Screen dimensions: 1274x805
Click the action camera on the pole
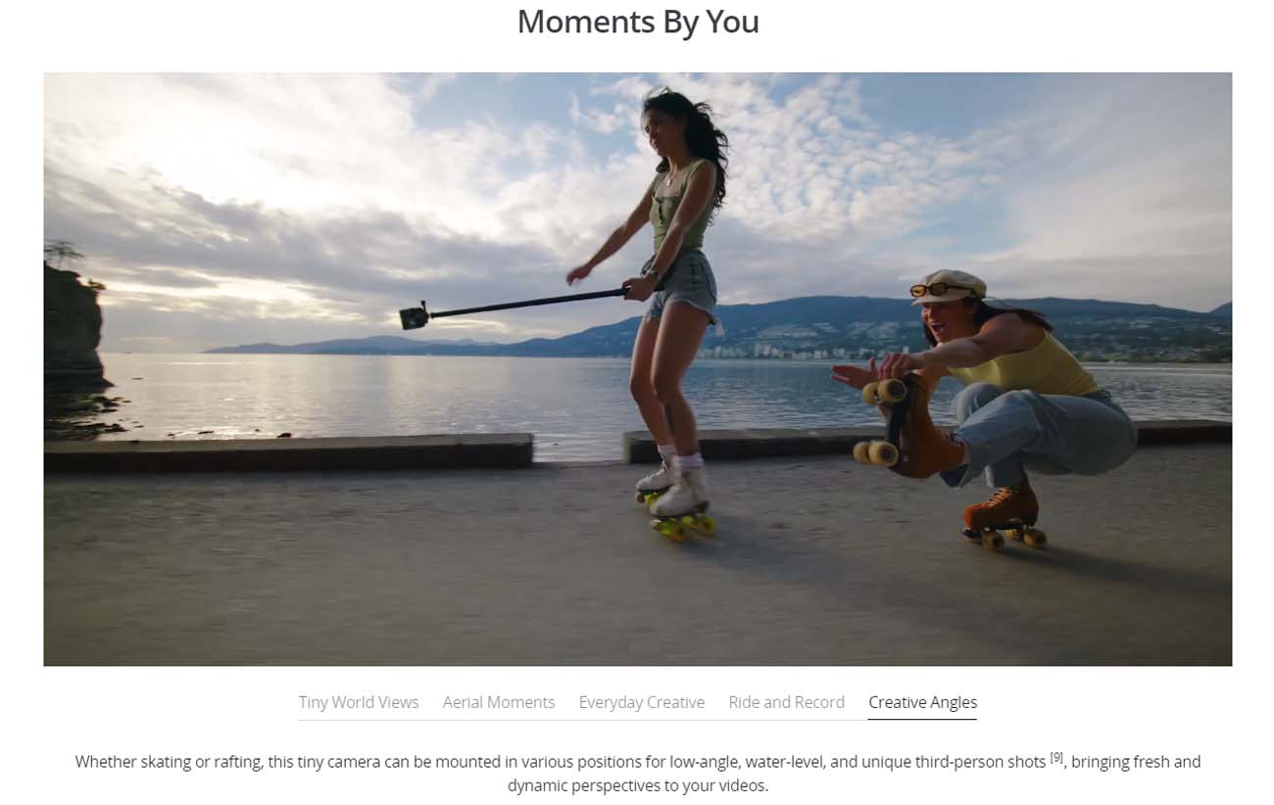click(414, 315)
